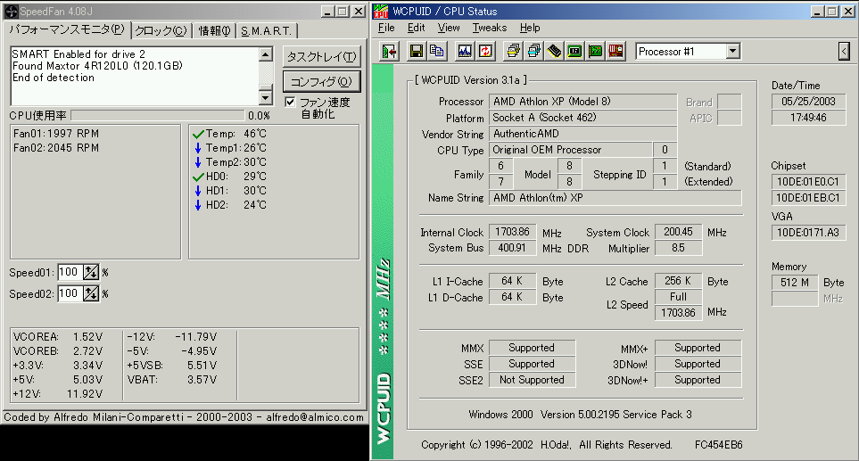Click the Internal Clock 1703.86 field

tap(512, 232)
